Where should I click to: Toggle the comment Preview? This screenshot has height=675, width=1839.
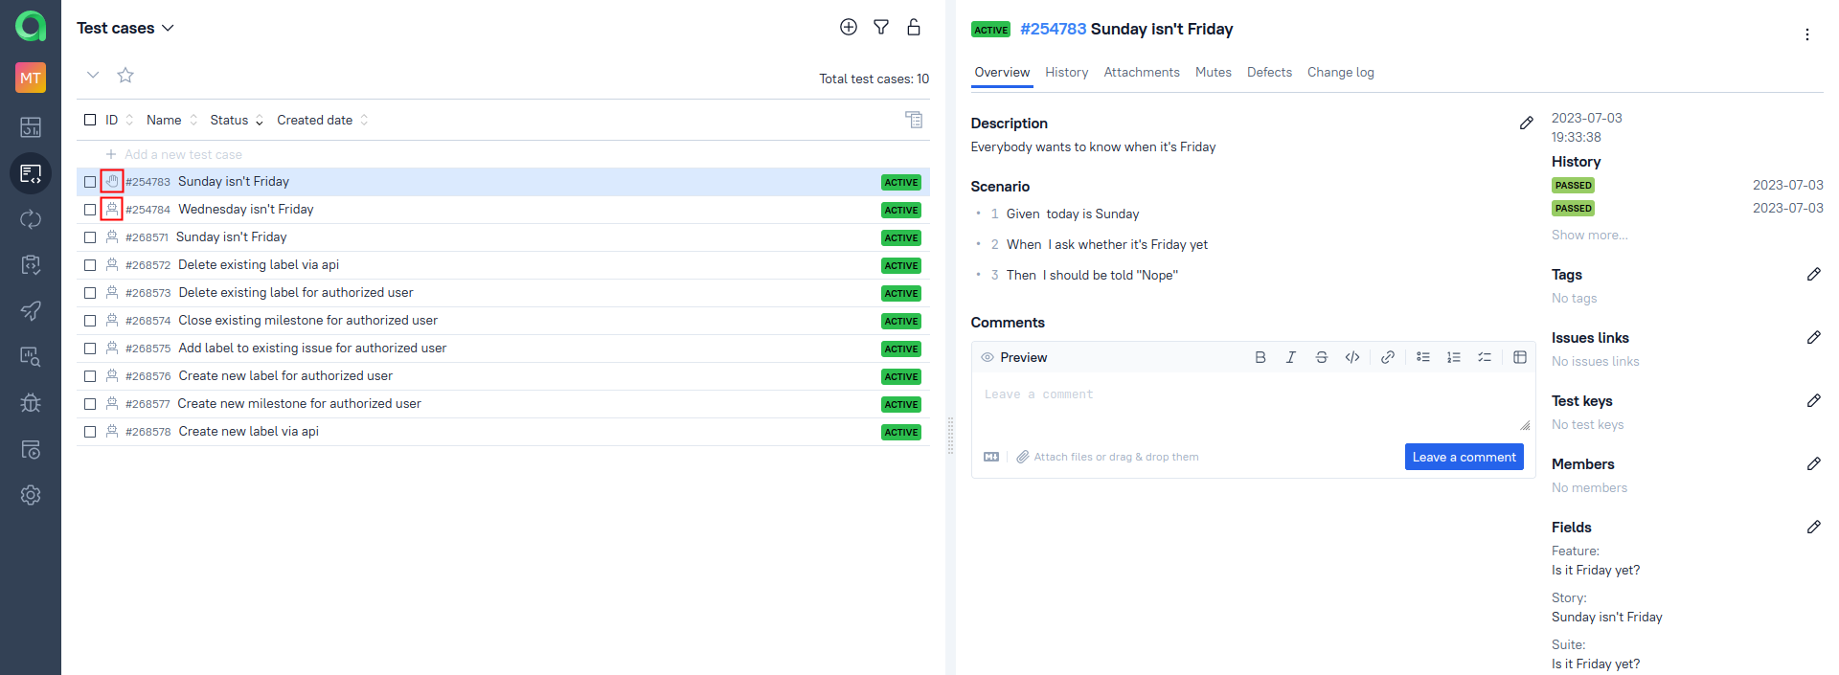(1014, 357)
